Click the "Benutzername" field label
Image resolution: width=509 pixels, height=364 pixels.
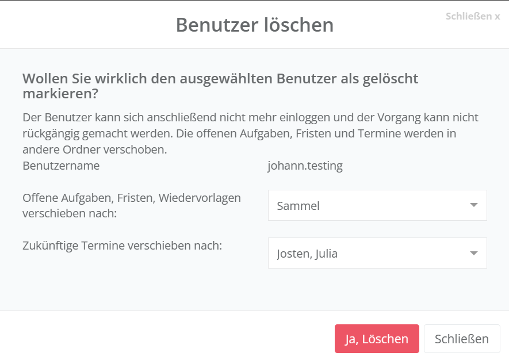pos(61,166)
